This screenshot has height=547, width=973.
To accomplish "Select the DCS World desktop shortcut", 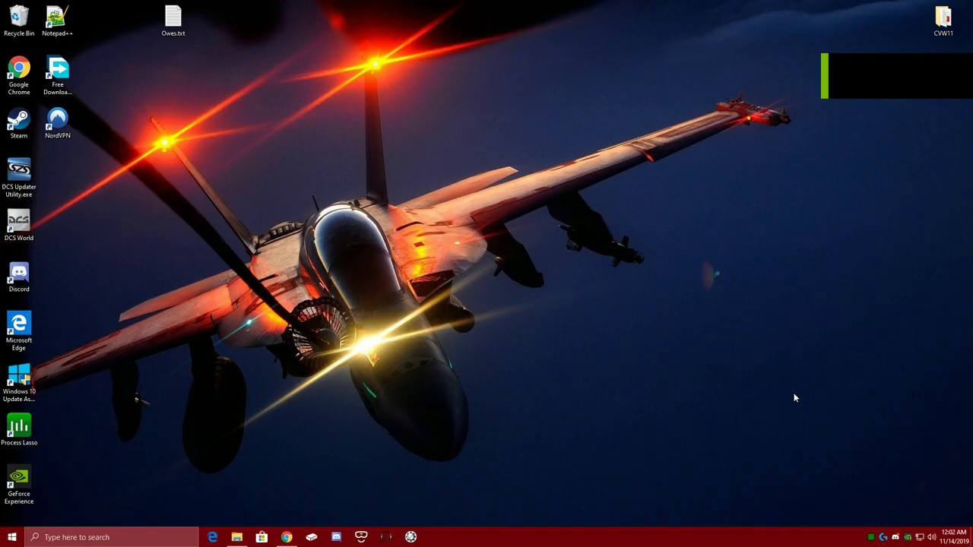I will pyautogui.click(x=19, y=226).
